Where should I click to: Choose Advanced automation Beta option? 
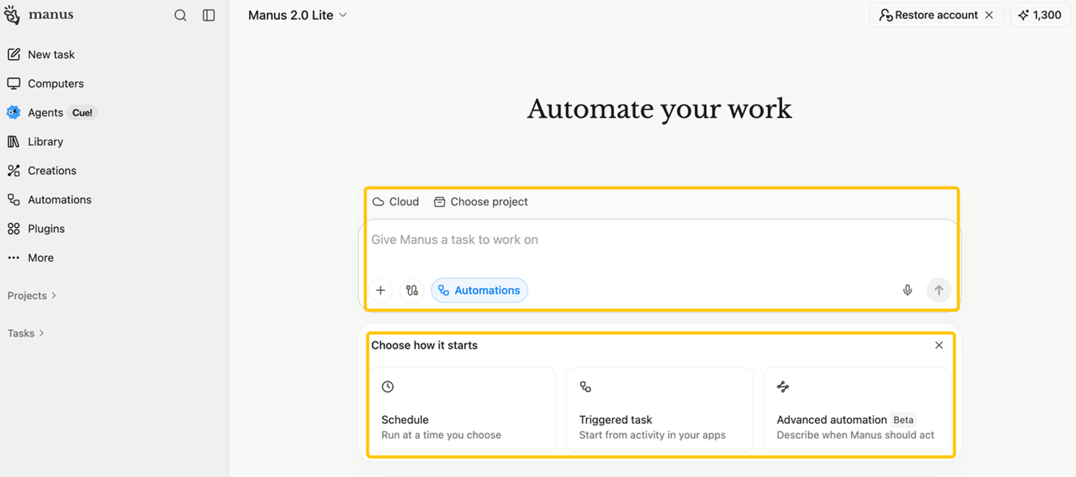click(x=857, y=409)
